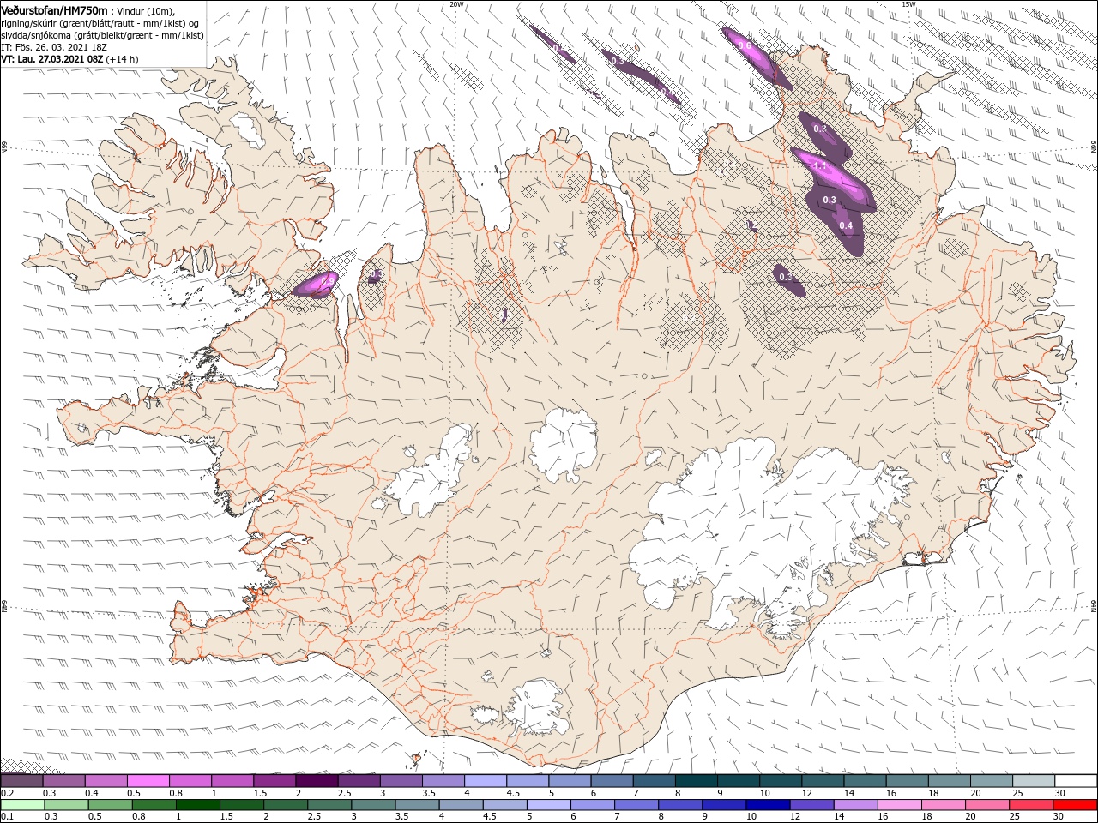The width and height of the screenshot is (1098, 823).
Task: Select the bright red swatch labeled 30, lower row
Action: point(1076,805)
